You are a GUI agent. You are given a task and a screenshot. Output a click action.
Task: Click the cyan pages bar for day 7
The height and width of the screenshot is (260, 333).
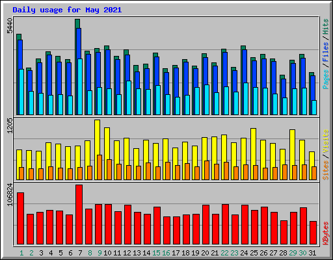[80, 86]
